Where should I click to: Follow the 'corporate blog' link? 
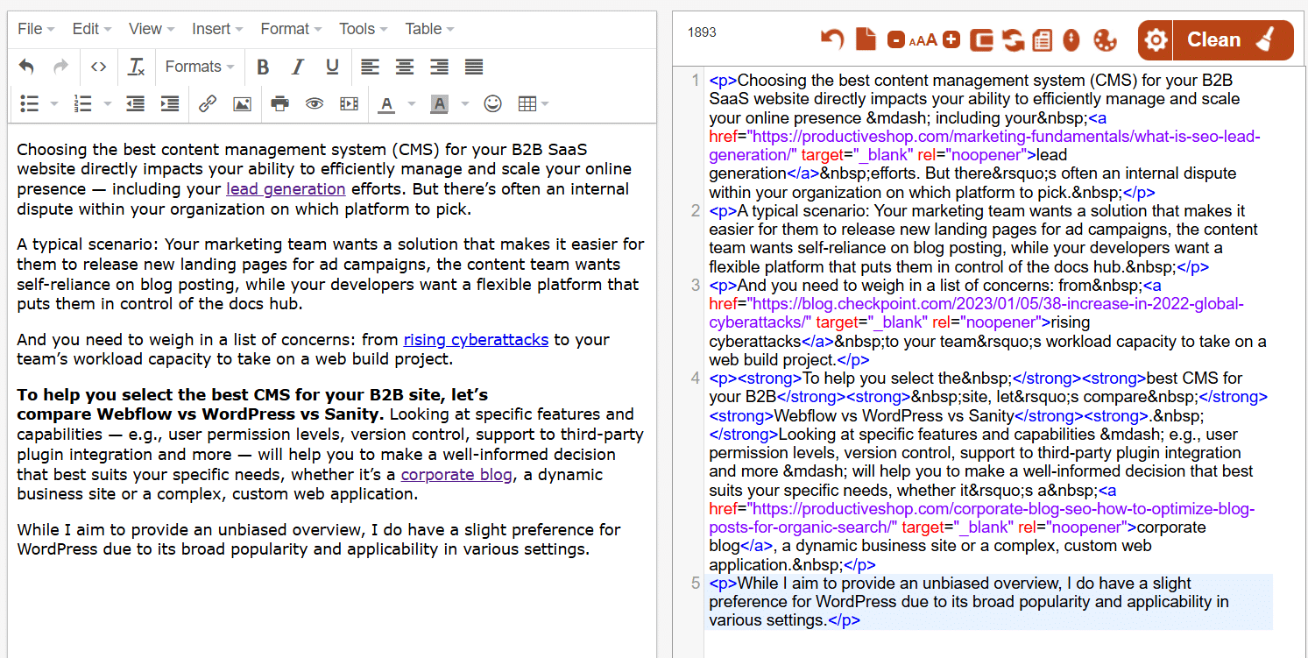click(x=456, y=474)
